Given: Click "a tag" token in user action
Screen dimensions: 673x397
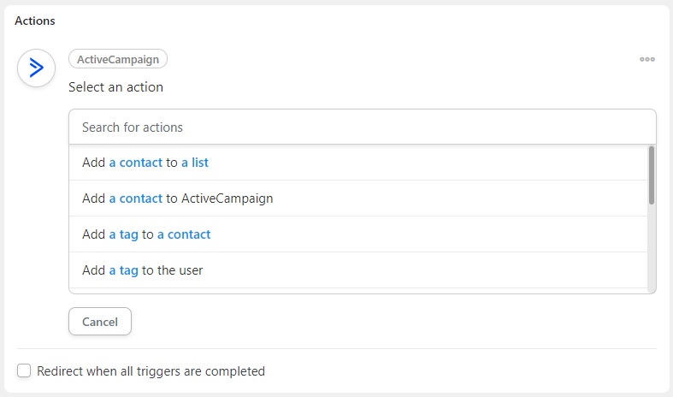Looking at the screenshot, I should coord(124,270).
